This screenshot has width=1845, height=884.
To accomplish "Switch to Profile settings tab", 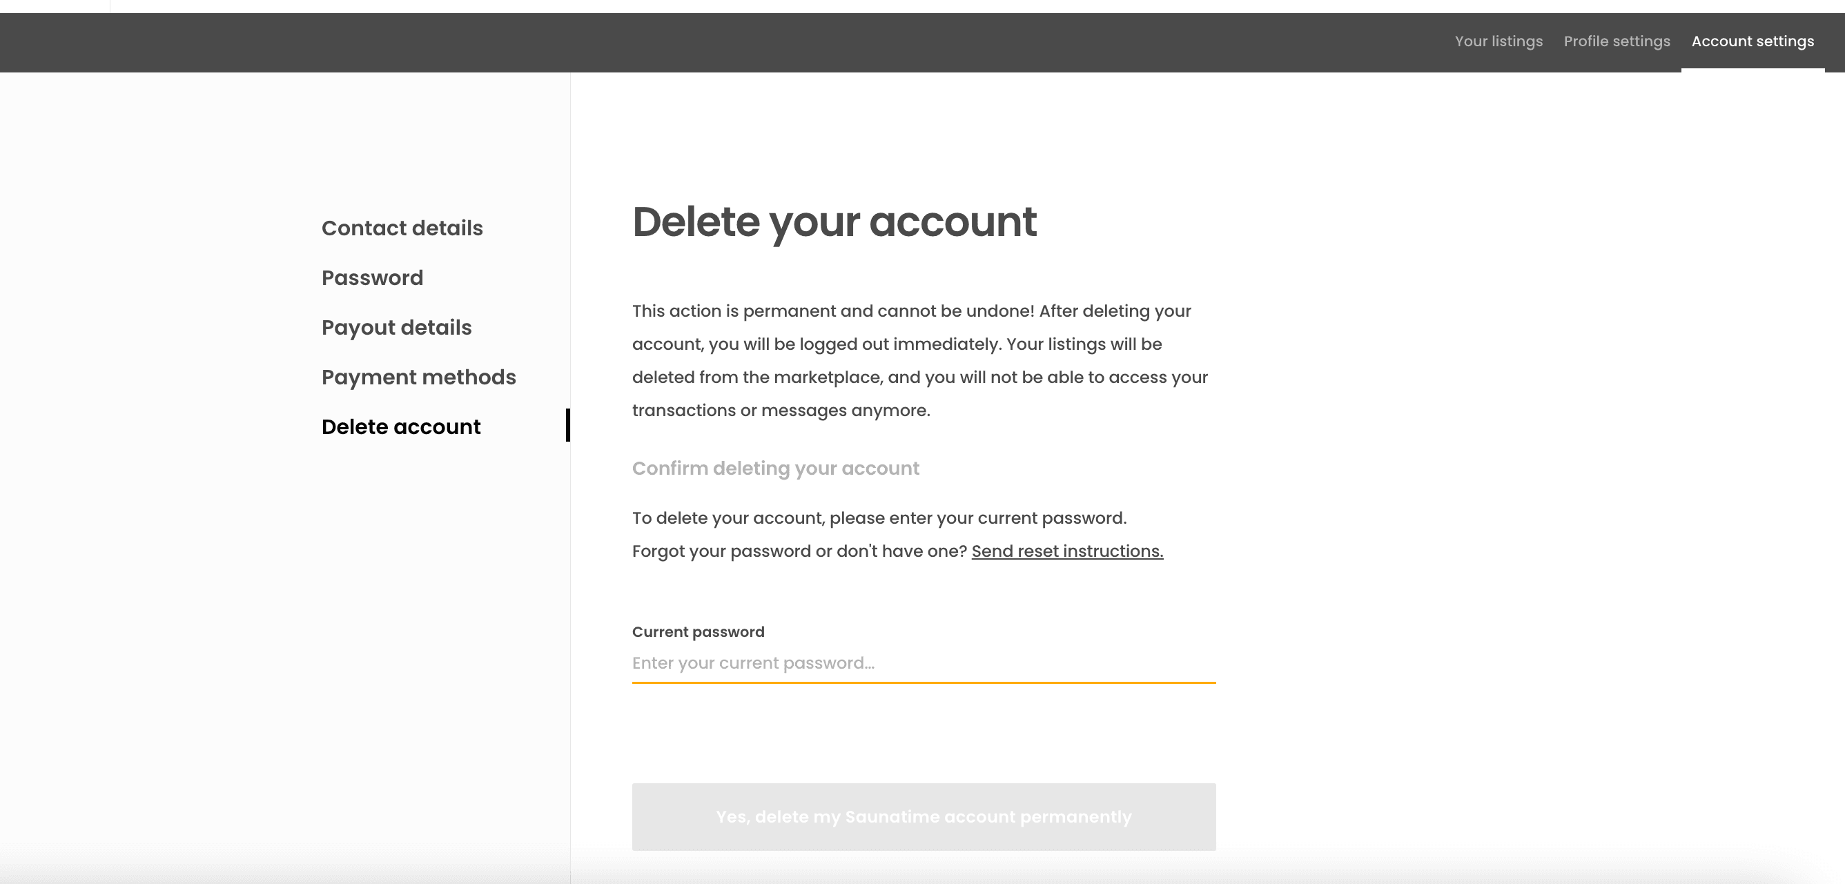I will [1617, 41].
